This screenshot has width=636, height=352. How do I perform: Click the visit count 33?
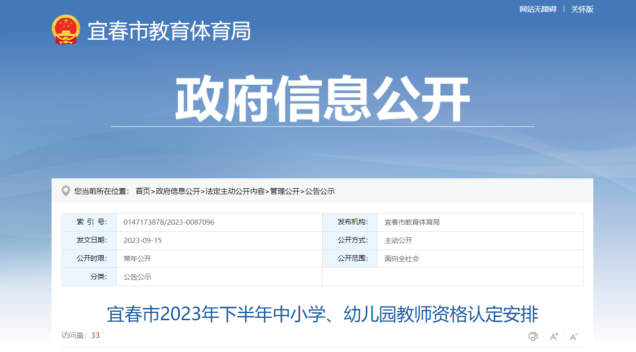coord(96,335)
